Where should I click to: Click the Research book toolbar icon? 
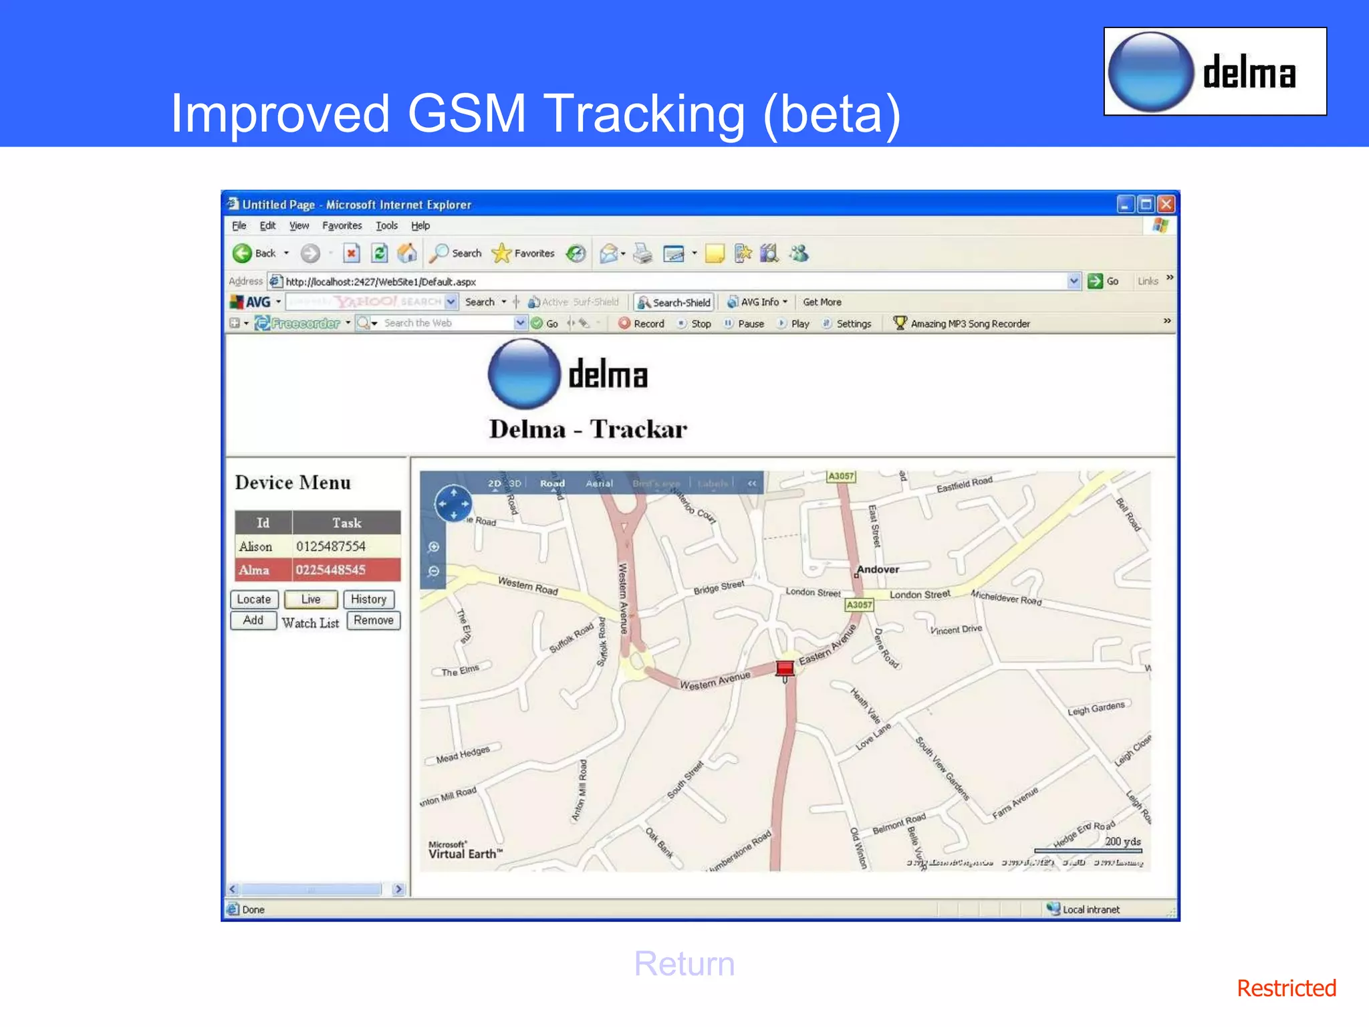[770, 253]
